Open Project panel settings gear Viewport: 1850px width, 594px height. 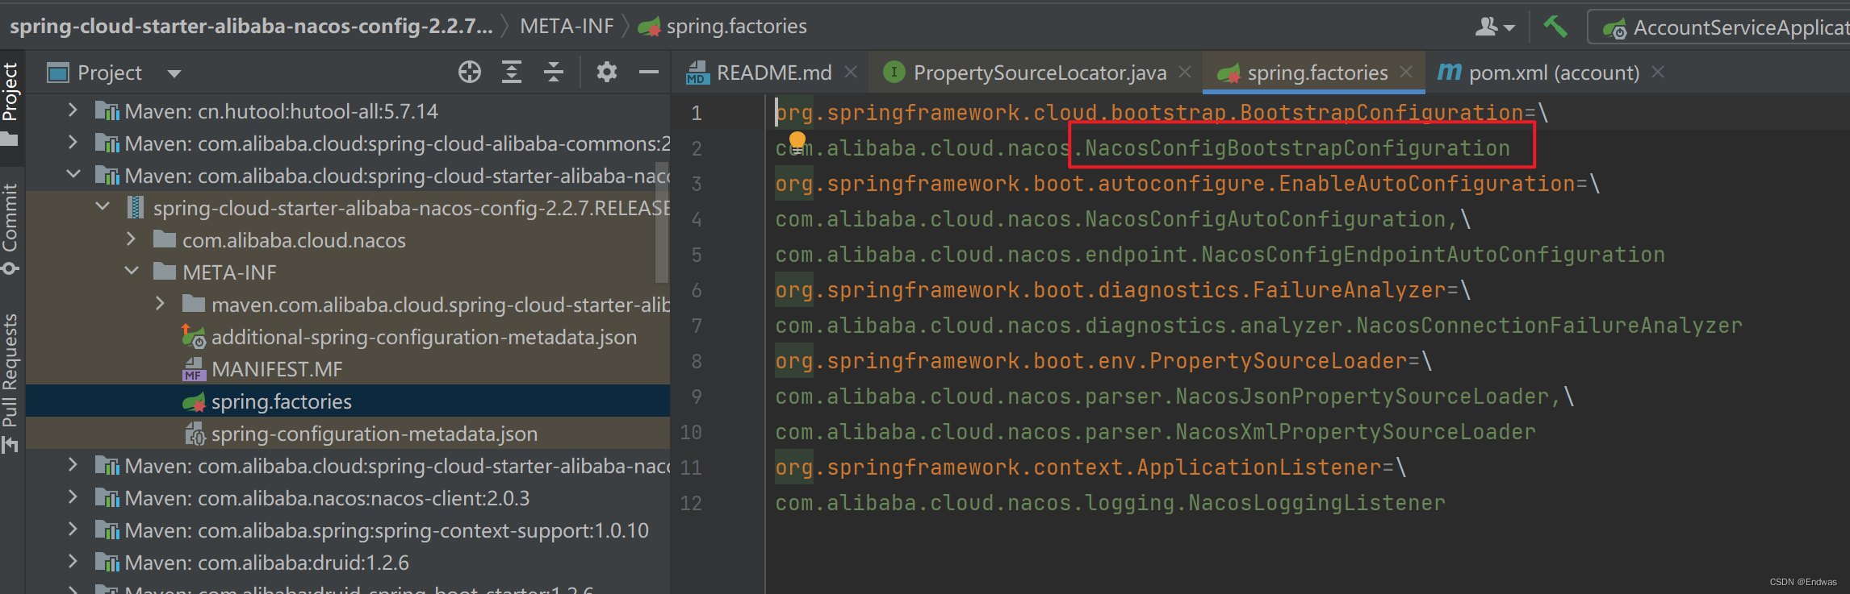(607, 73)
